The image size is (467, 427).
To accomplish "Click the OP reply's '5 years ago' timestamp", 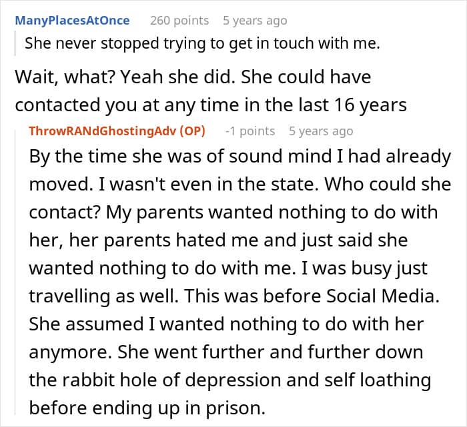I will click(321, 131).
